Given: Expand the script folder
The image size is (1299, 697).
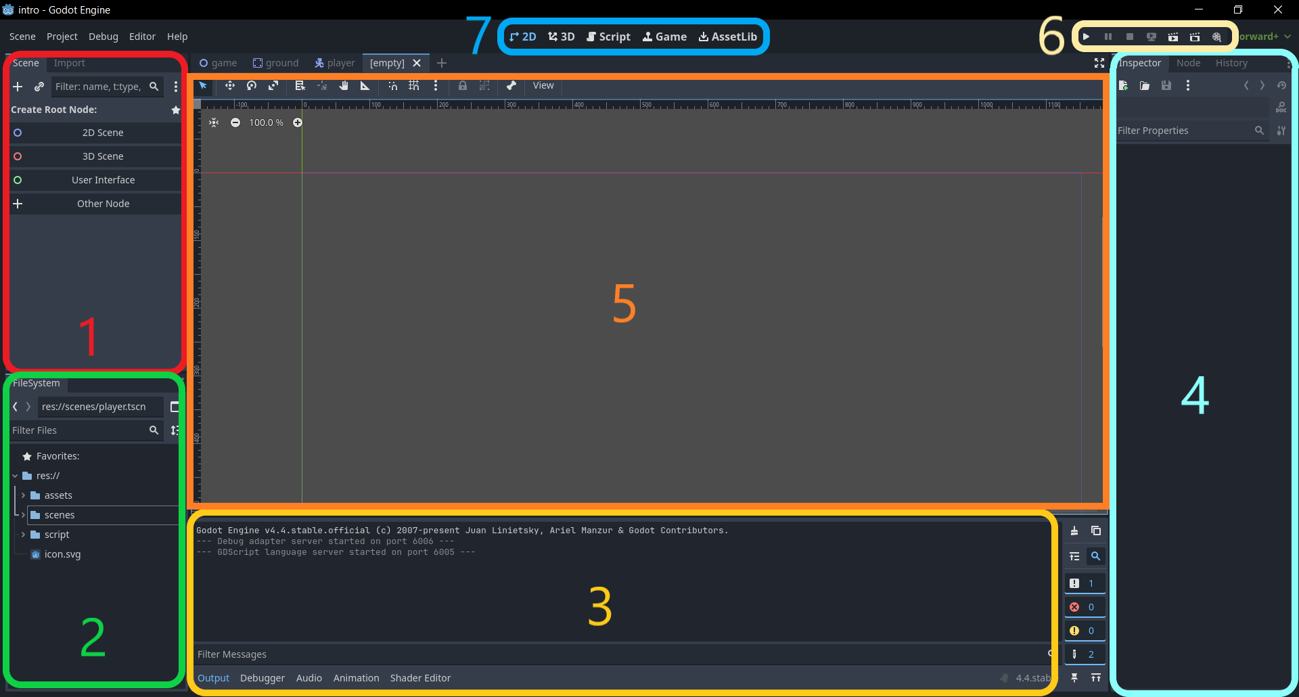Looking at the screenshot, I should (24, 535).
